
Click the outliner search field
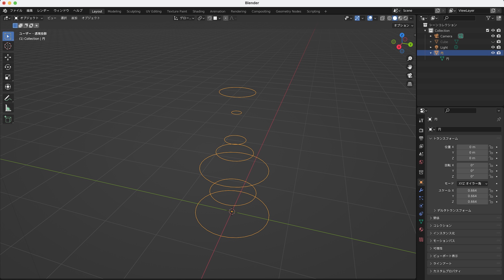pos(460,18)
